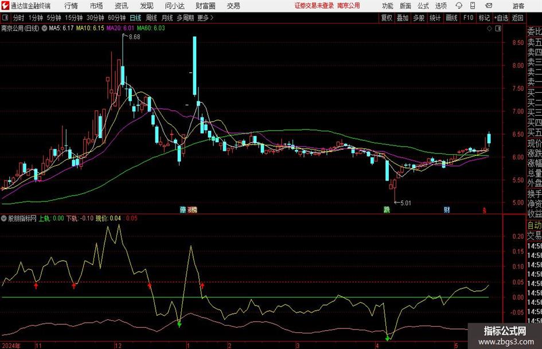Click the 停 suspension marker icon
This screenshot has width=542, height=349.
pyautogui.click(x=183, y=210)
